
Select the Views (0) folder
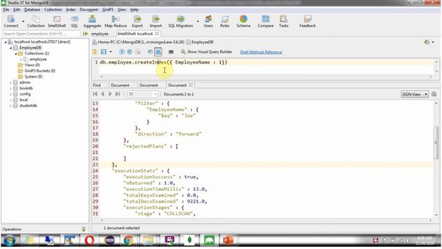point(32,65)
